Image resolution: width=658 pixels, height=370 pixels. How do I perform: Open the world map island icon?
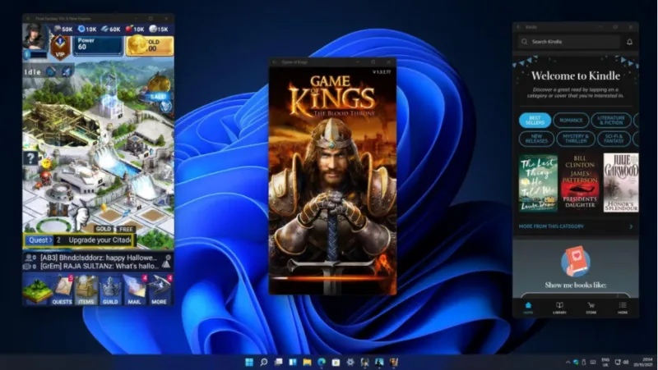[37, 290]
